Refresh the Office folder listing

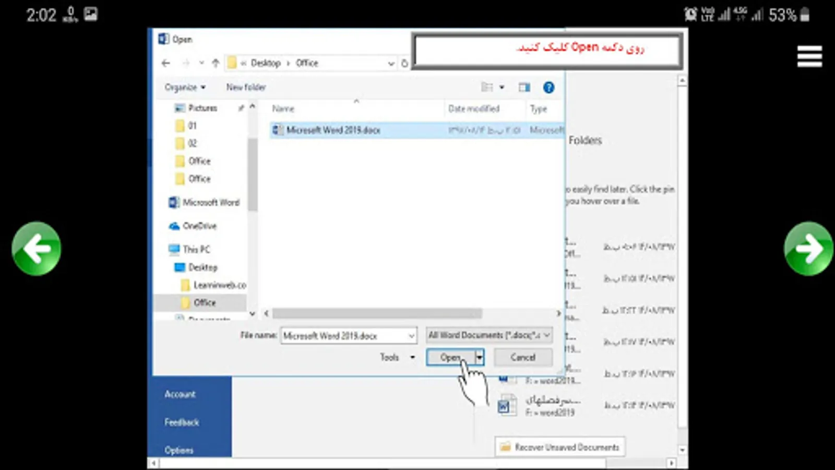404,63
